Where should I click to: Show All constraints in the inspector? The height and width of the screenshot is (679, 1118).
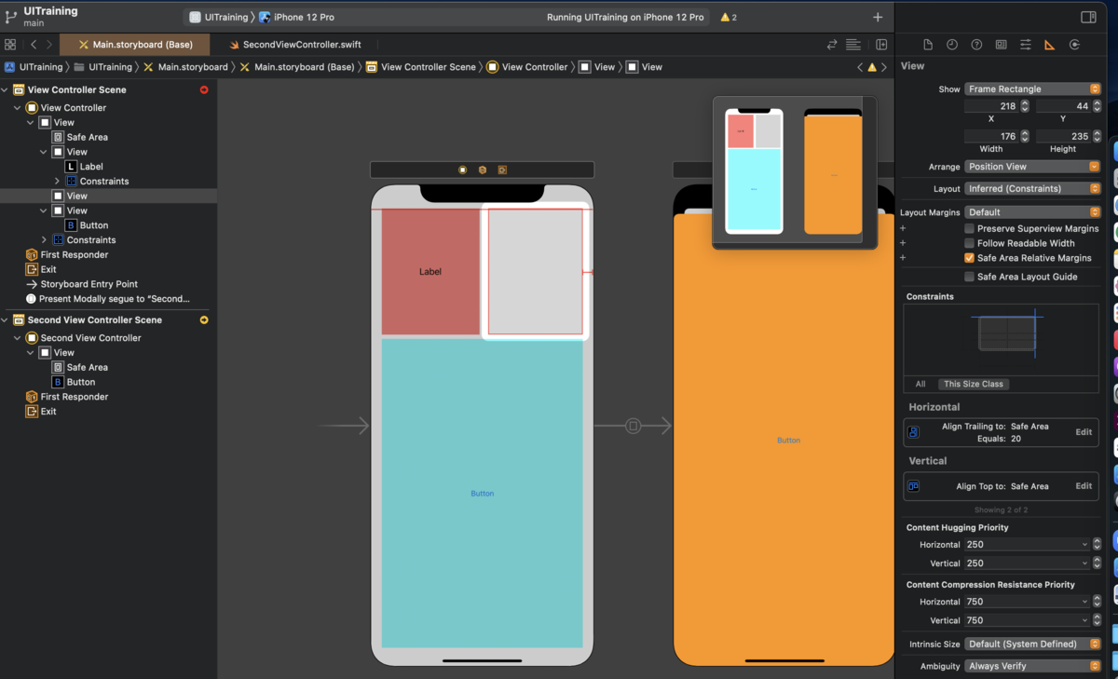(x=920, y=384)
